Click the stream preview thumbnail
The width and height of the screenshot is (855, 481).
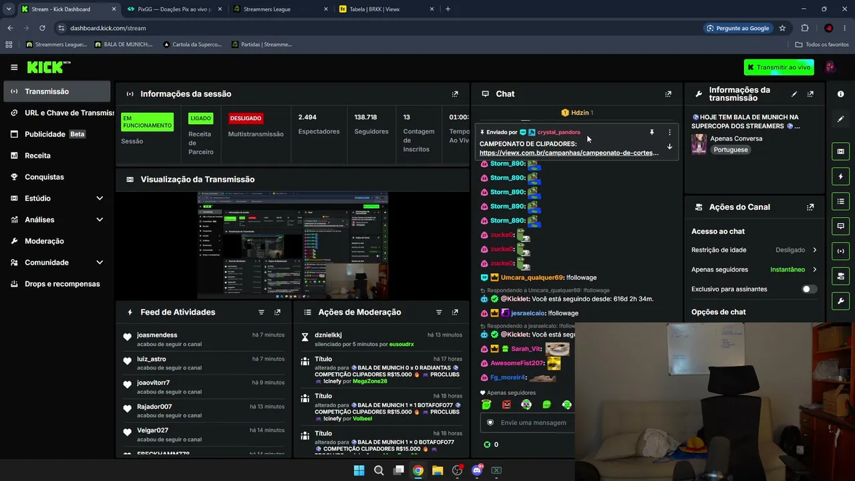(293, 246)
